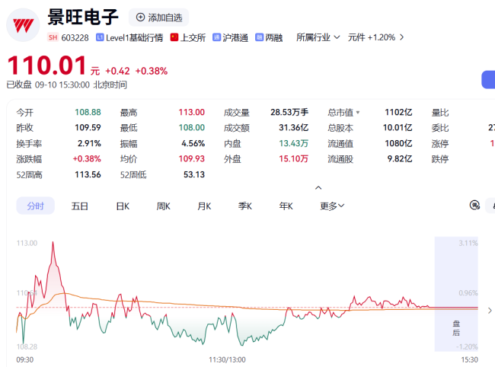This screenshot has height=367, width=495.
Task: Click the 振幅 value 4.56%
Action: [x=193, y=144]
